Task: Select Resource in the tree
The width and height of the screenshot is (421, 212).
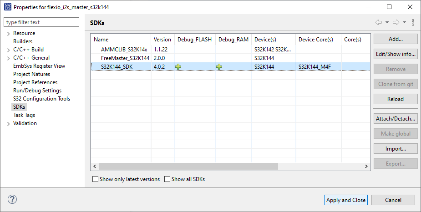Action: [24, 33]
